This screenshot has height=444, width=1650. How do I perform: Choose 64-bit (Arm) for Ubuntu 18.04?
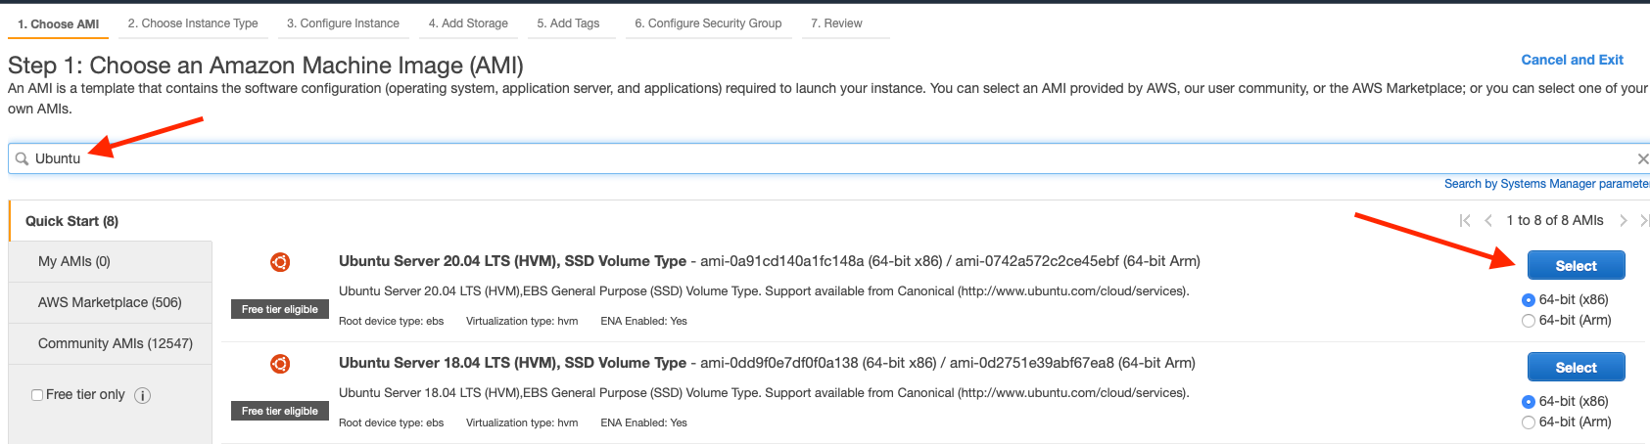coord(1529,422)
